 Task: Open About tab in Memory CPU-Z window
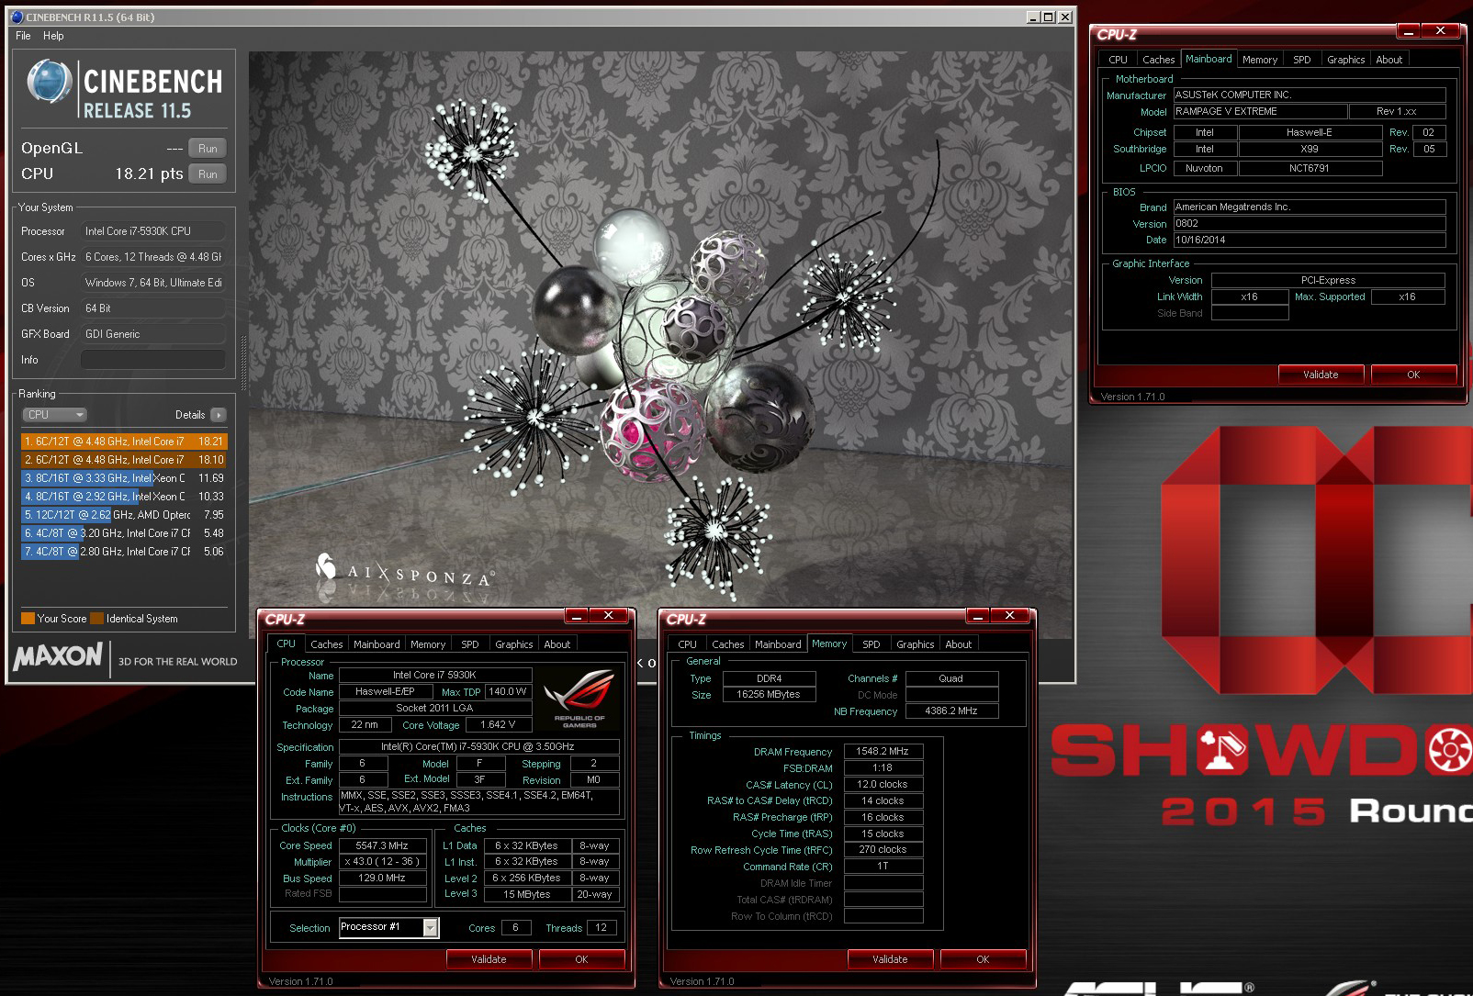958,644
